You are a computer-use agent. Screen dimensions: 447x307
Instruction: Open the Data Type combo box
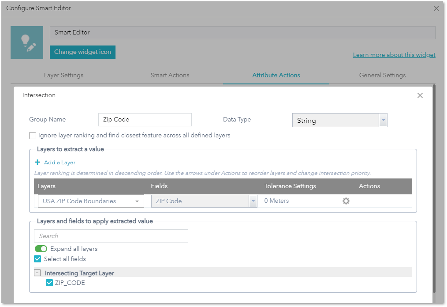[x=339, y=120]
